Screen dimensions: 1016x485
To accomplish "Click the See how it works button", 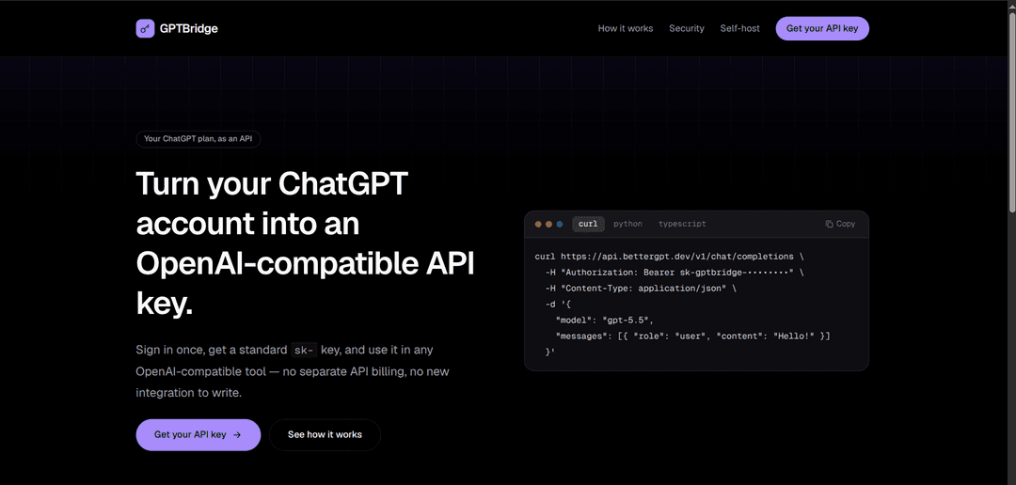I will pos(325,434).
